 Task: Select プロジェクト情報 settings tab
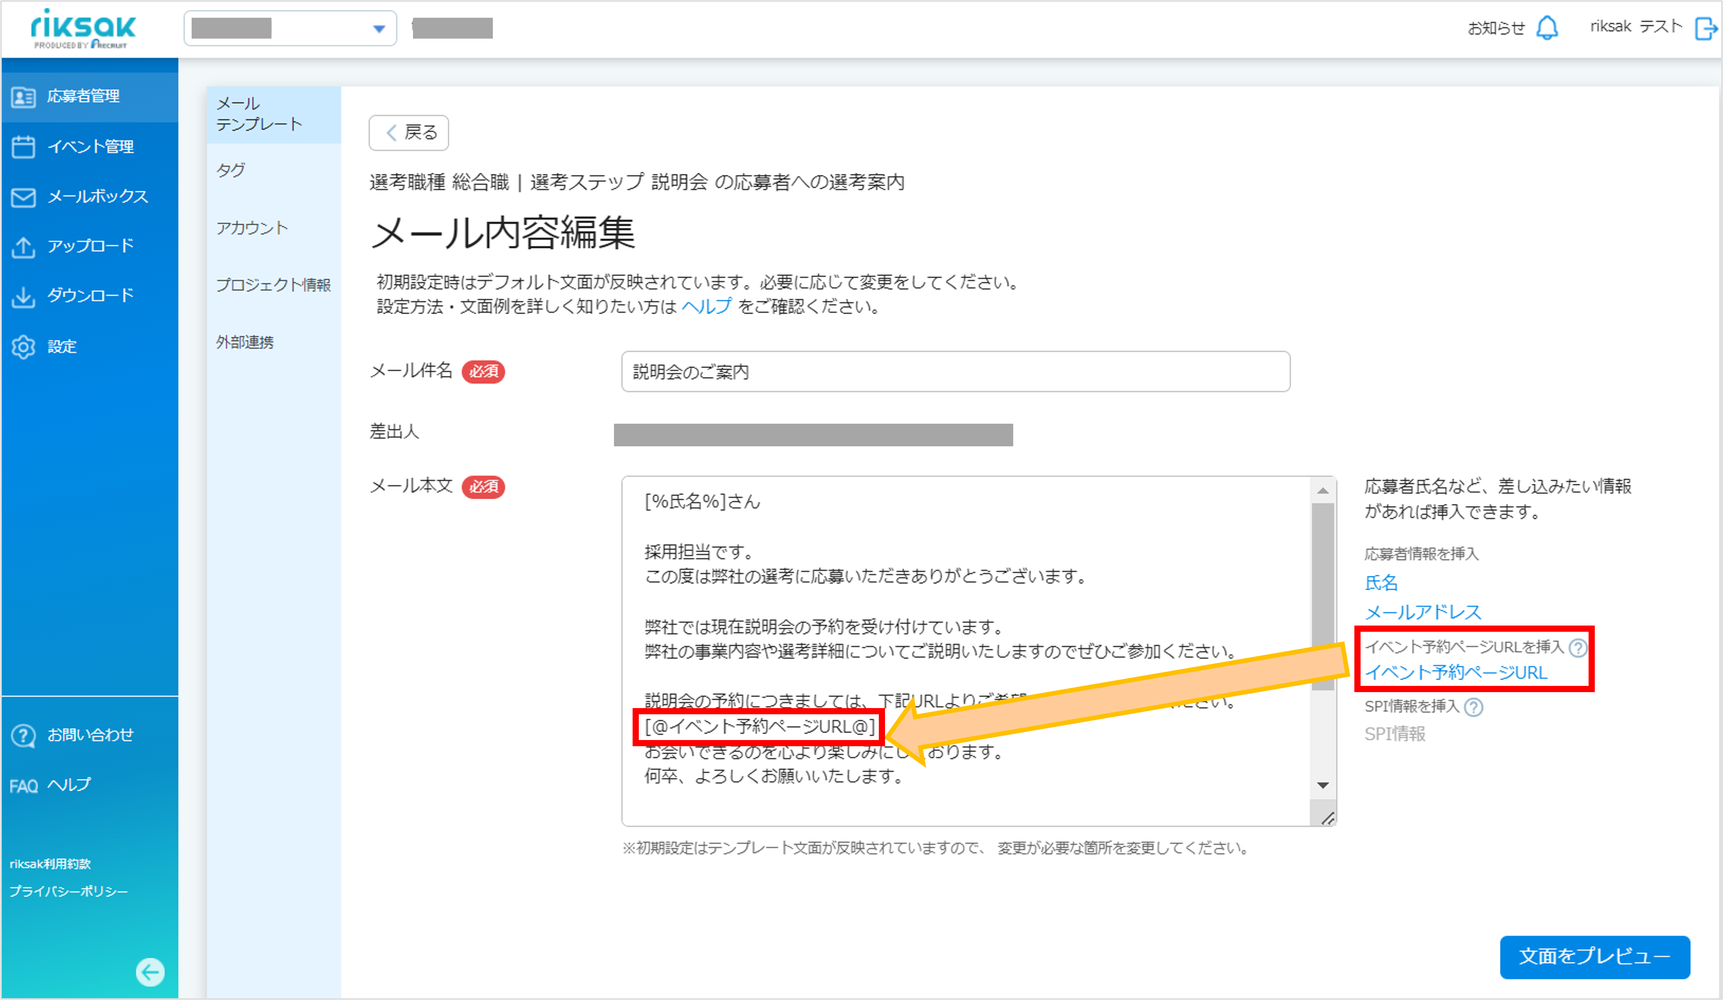(x=274, y=284)
